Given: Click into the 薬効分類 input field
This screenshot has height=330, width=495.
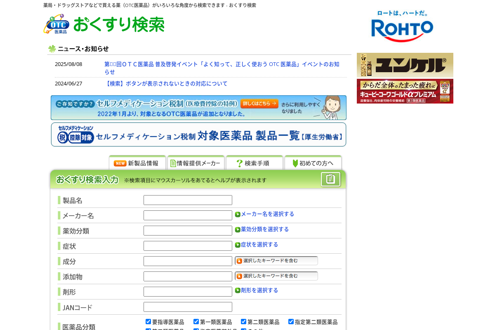Looking at the screenshot, I should 188,231.
